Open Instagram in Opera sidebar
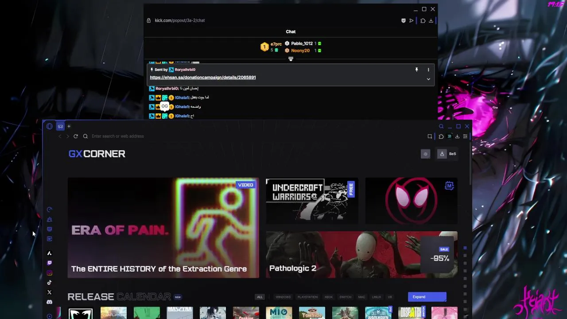The height and width of the screenshot is (319, 567). point(50,273)
